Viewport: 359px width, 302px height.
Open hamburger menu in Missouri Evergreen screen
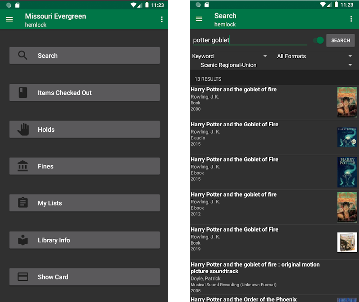click(9, 19)
